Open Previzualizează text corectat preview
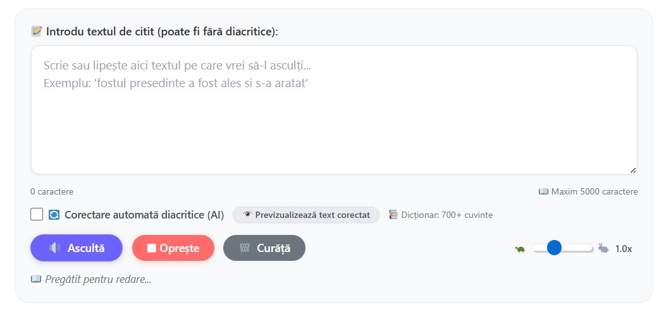The height and width of the screenshot is (312, 659). pos(306,215)
